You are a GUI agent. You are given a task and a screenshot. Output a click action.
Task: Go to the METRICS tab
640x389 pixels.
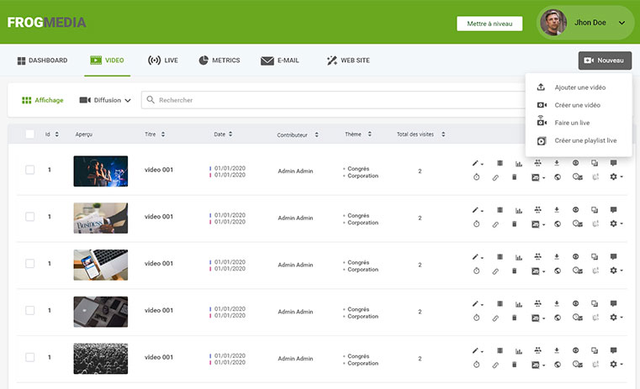220,60
